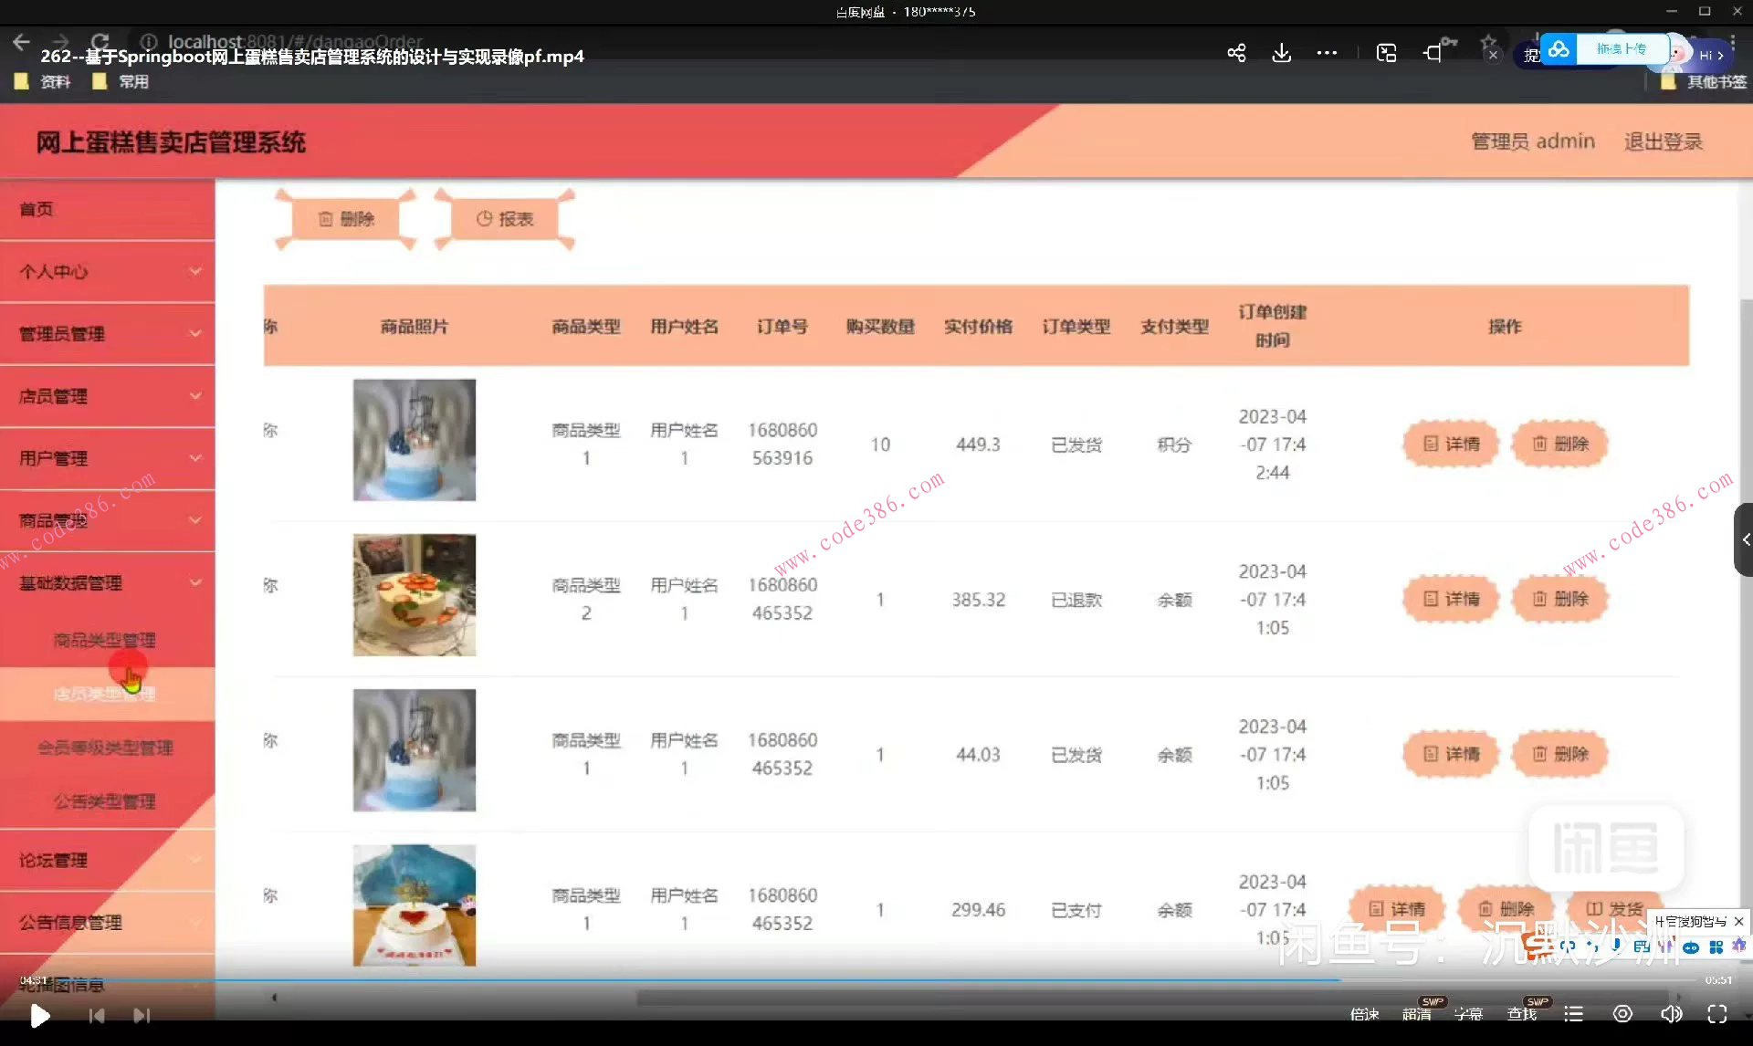
Task: Enable 倍速 playback speed option
Action: tap(1364, 1013)
